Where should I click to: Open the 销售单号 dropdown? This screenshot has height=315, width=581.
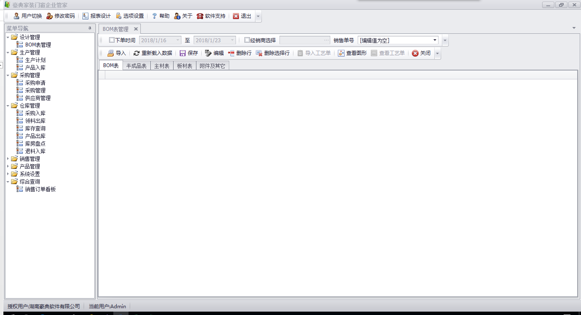pos(435,41)
